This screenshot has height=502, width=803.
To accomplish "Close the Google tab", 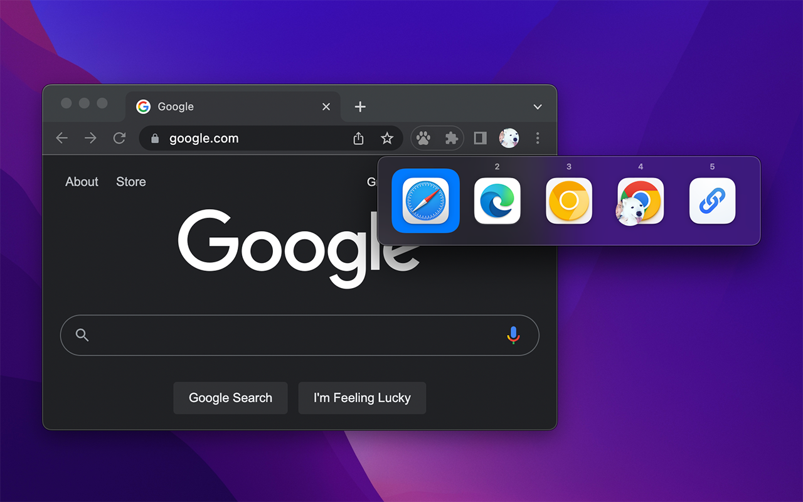I will [326, 107].
